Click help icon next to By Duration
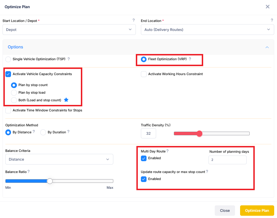Screen dimensions: 277x218 68,132
